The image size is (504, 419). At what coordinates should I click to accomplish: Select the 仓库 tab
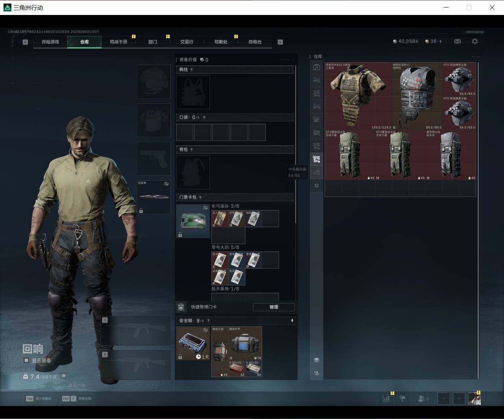click(x=85, y=42)
